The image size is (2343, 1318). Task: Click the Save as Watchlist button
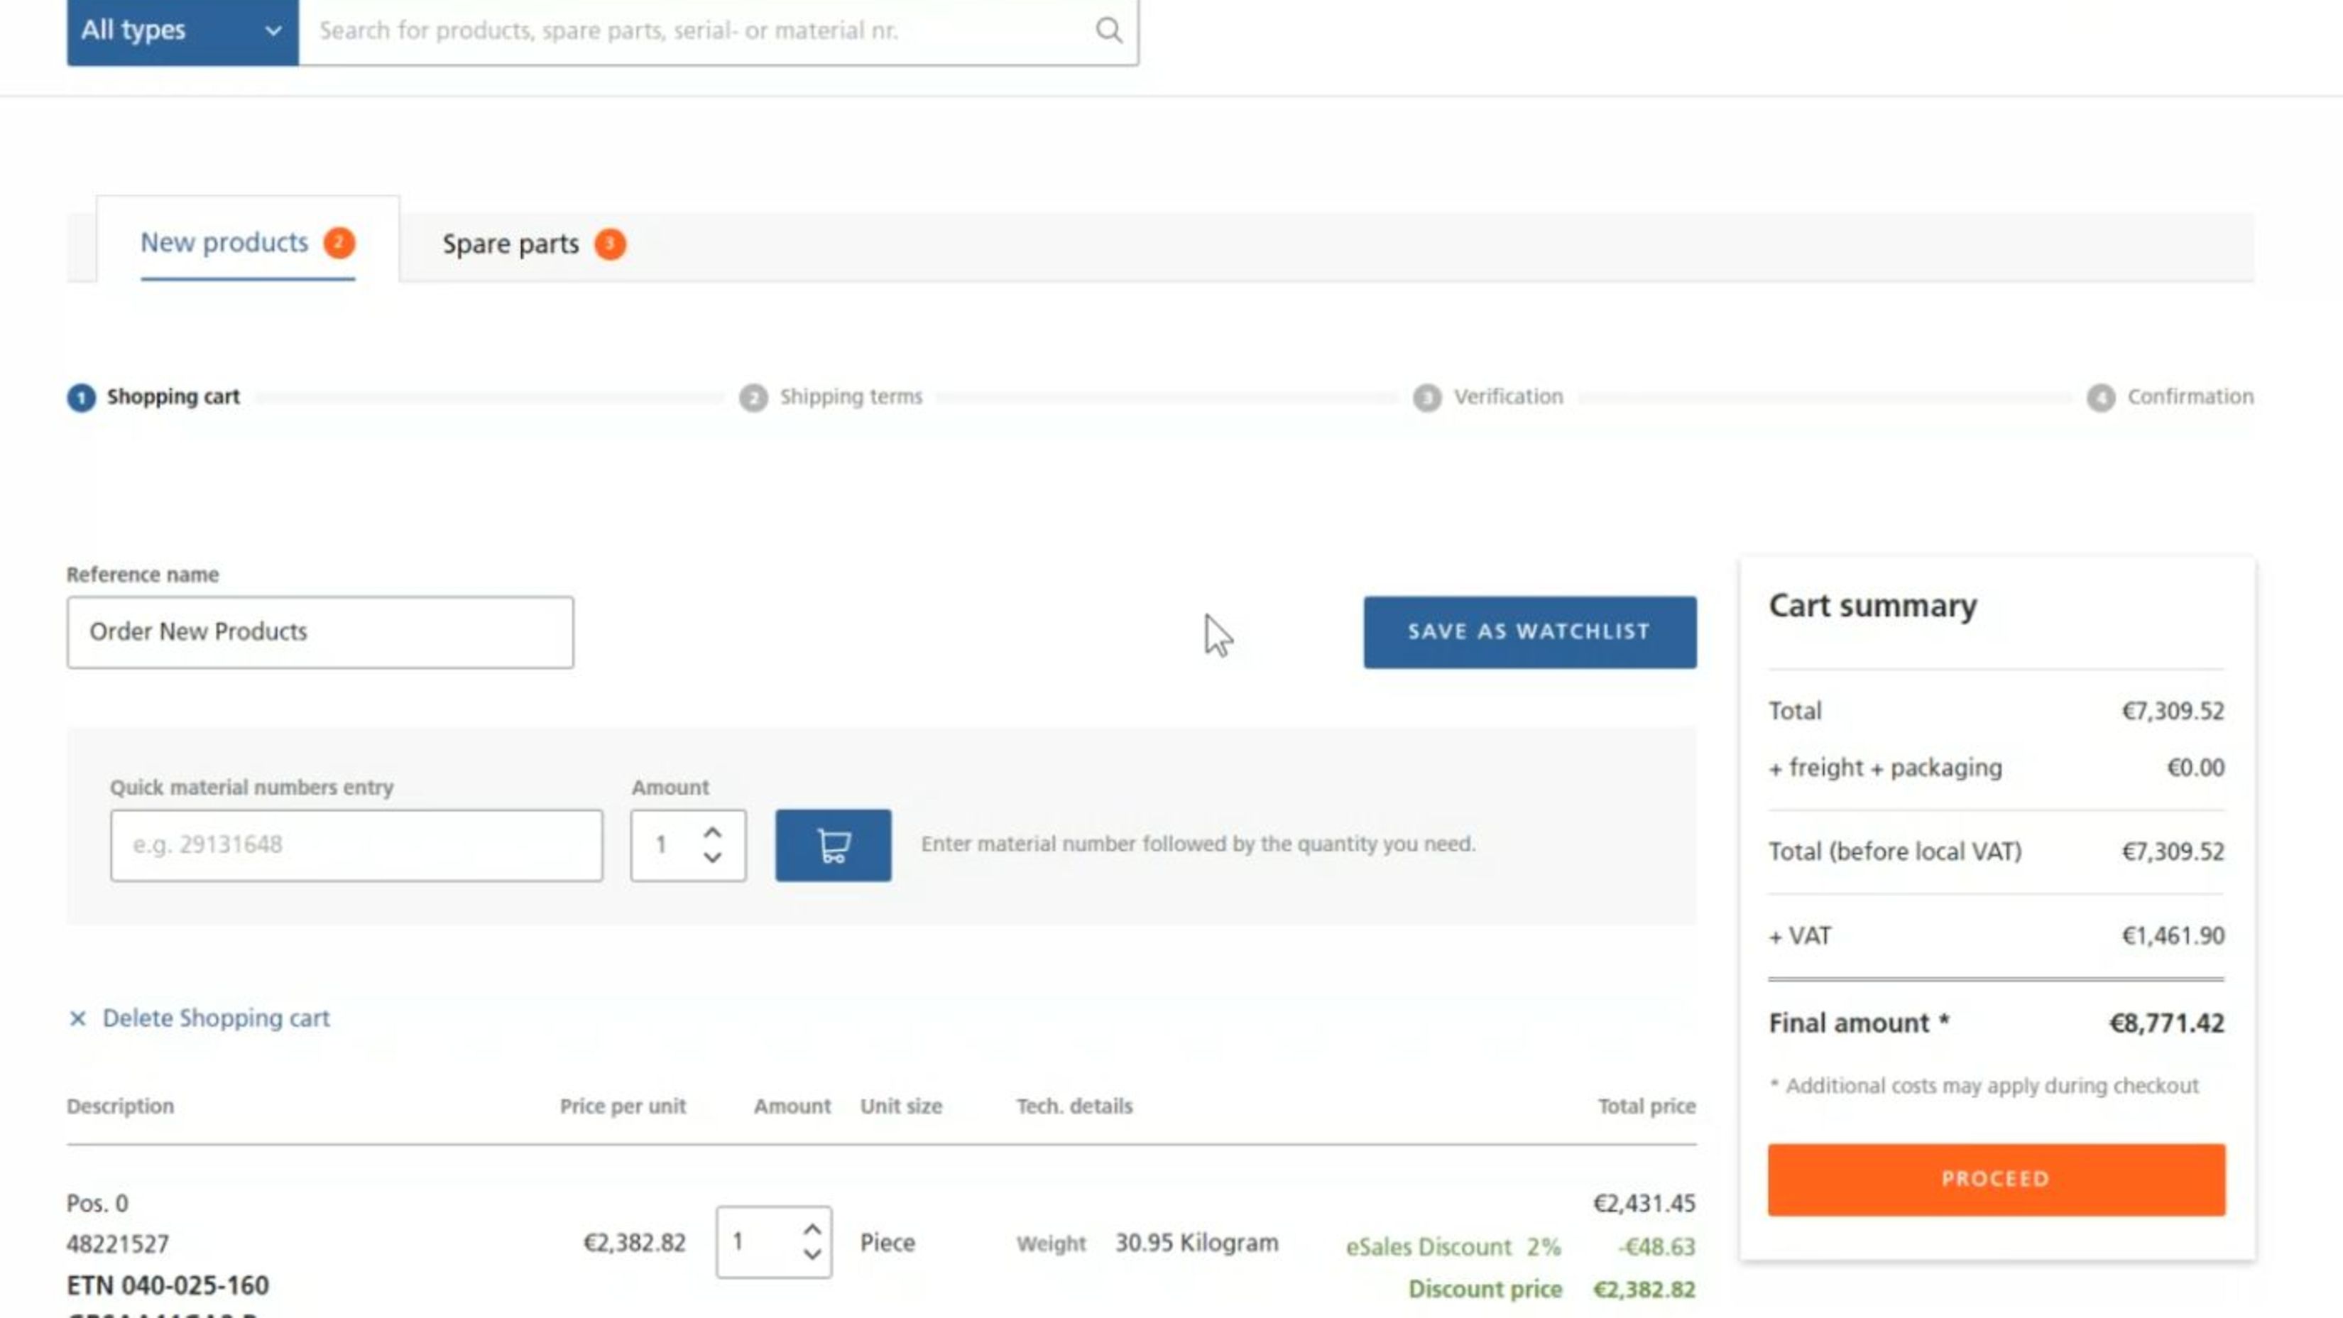1528,631
